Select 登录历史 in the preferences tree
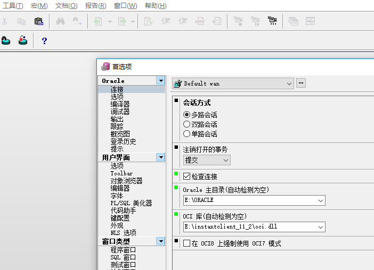The height and width of the screenshot is (270, 374). click(x=123, y=141)
